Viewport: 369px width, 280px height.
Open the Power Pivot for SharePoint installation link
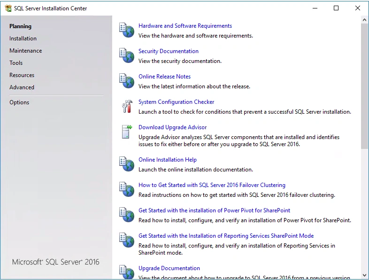215,210
